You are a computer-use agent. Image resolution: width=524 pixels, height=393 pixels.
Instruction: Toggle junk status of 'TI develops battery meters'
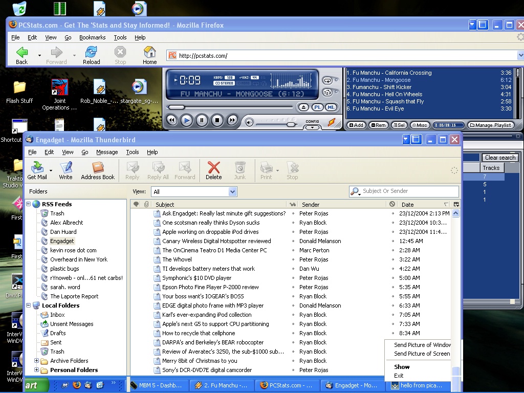(392, 269)
